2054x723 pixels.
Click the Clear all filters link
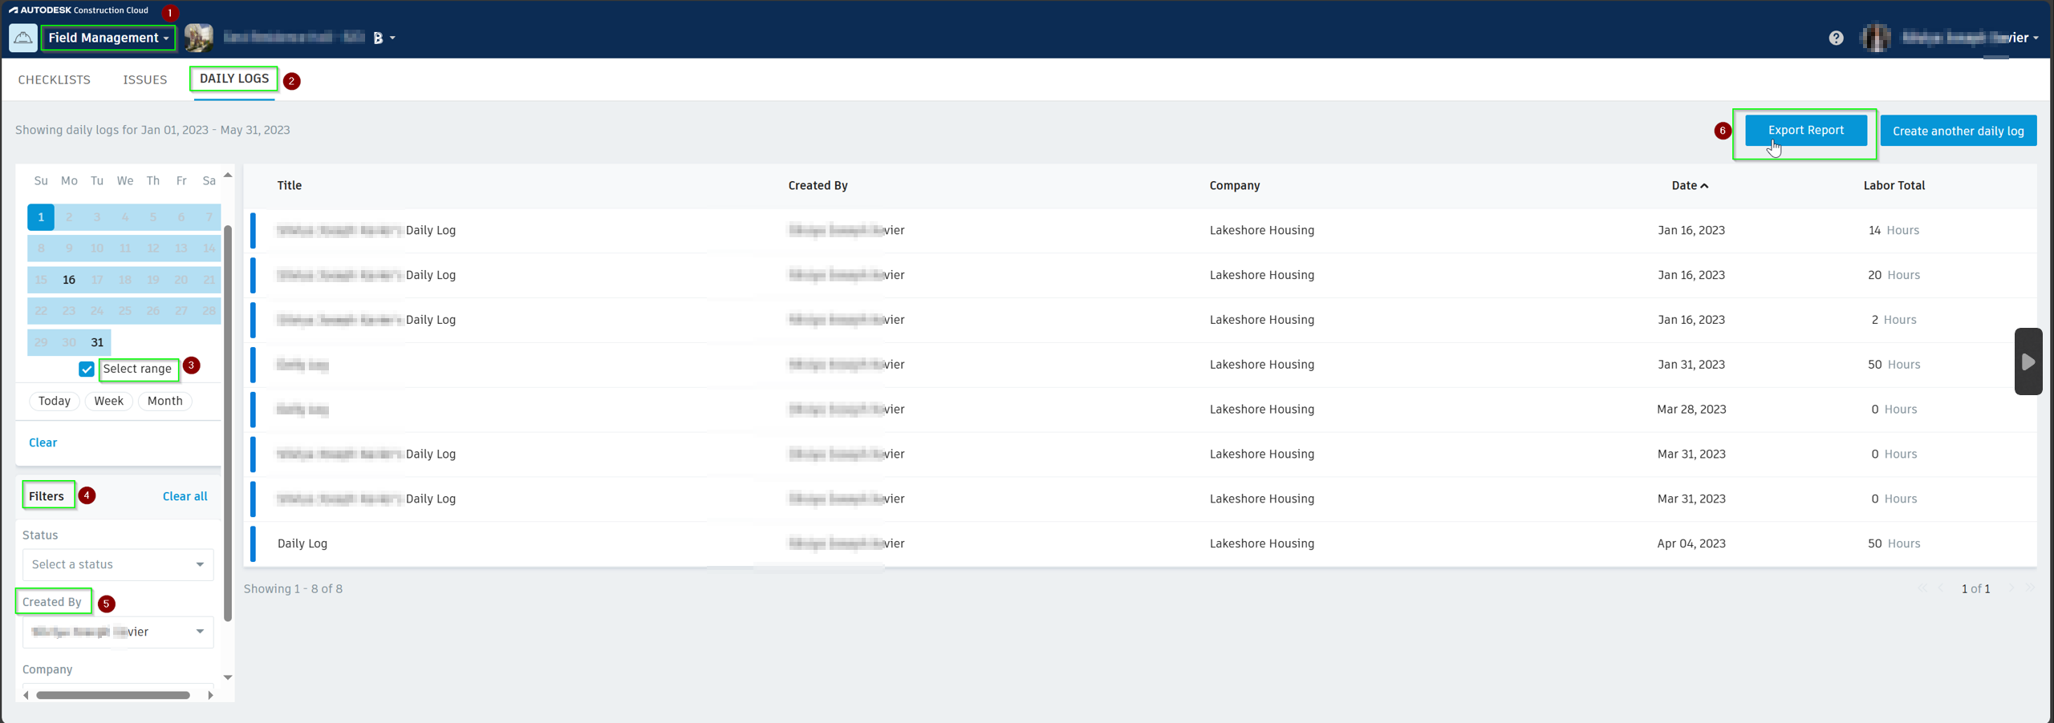[x=185, y=495]
